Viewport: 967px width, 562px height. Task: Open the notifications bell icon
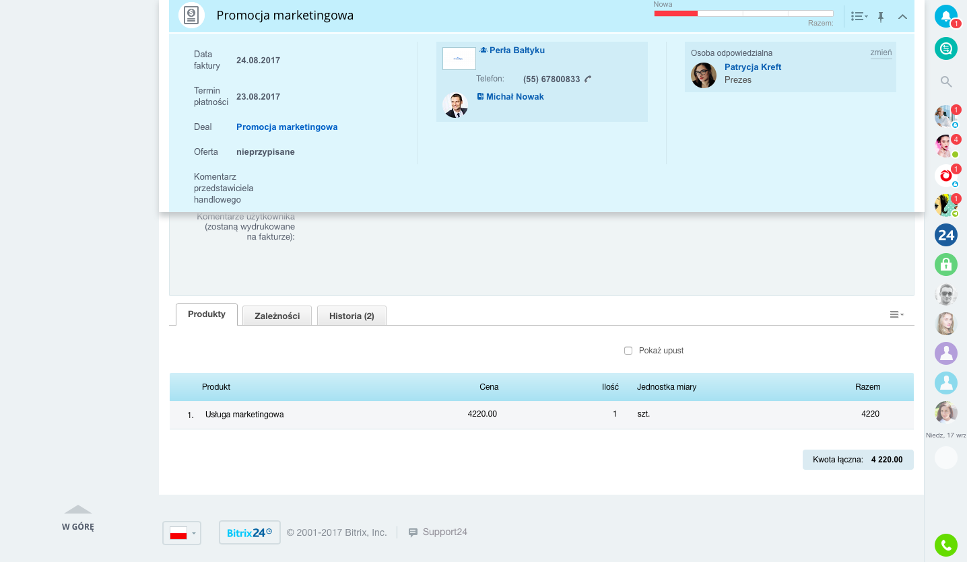click(945, 16)
